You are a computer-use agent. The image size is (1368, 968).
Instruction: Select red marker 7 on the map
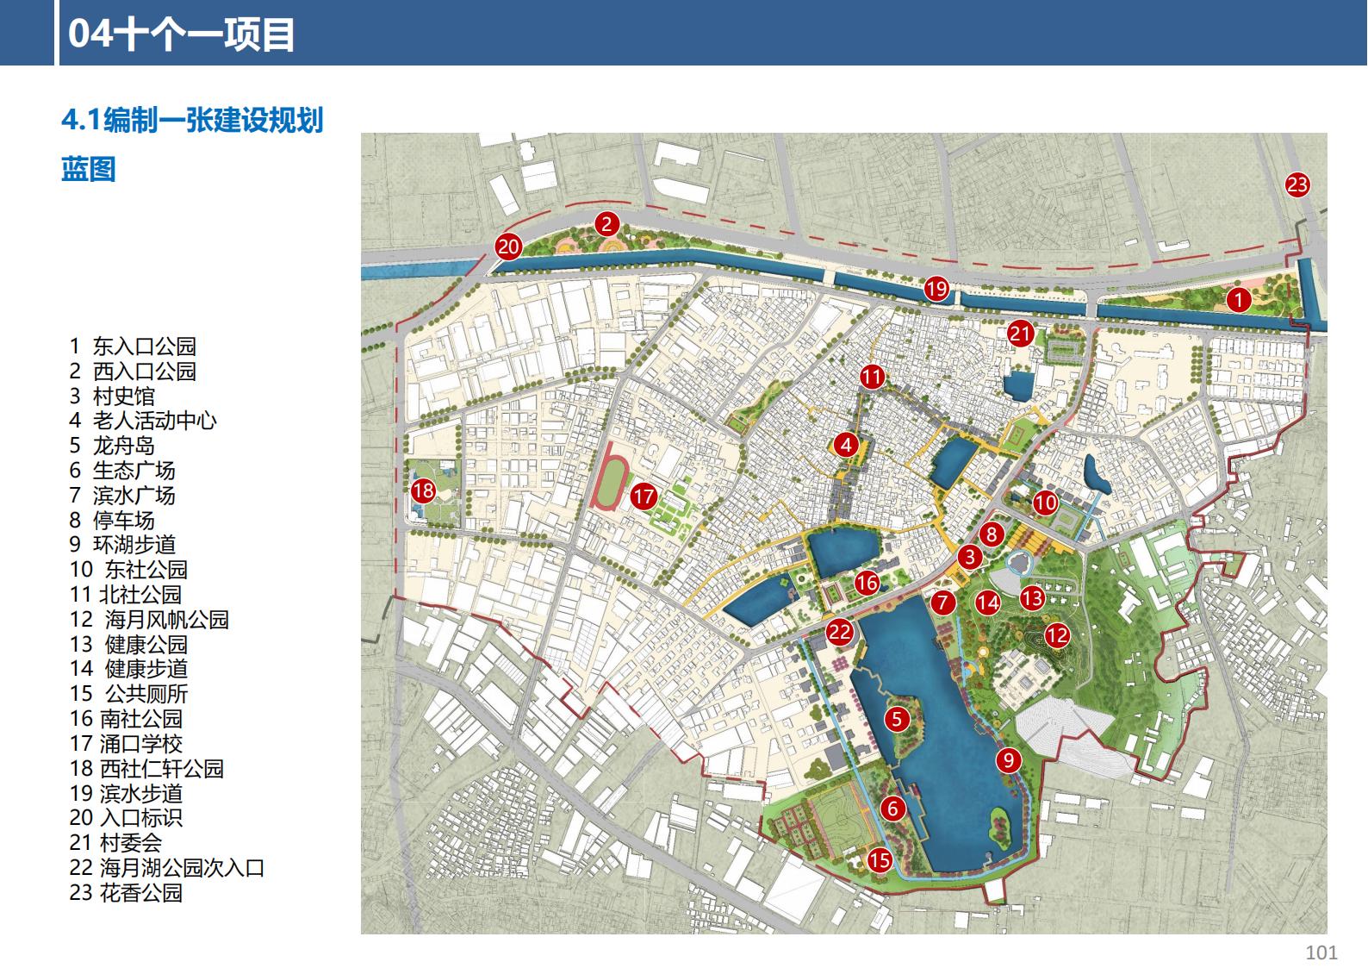click(x=943, y=603)
